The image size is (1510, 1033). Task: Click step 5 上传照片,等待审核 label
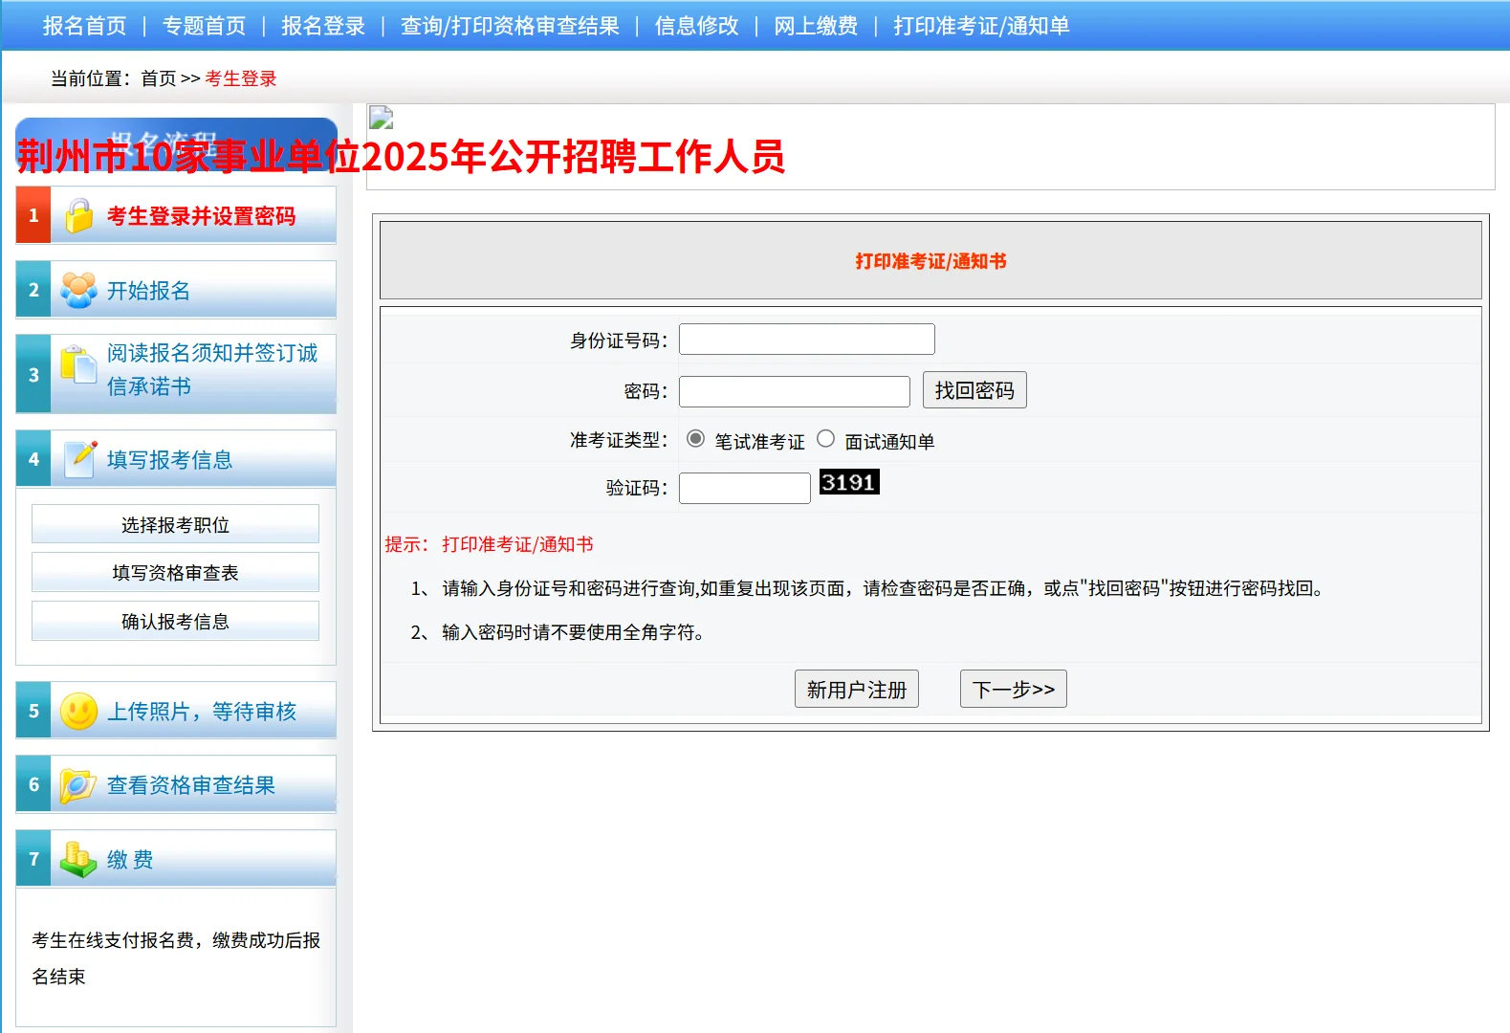click(x=202, y=712)
